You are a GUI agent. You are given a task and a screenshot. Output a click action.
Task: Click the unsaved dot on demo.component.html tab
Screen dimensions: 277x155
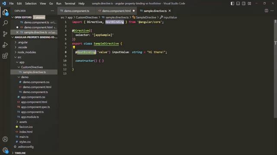pyautogui.click(x=134, y=11)
